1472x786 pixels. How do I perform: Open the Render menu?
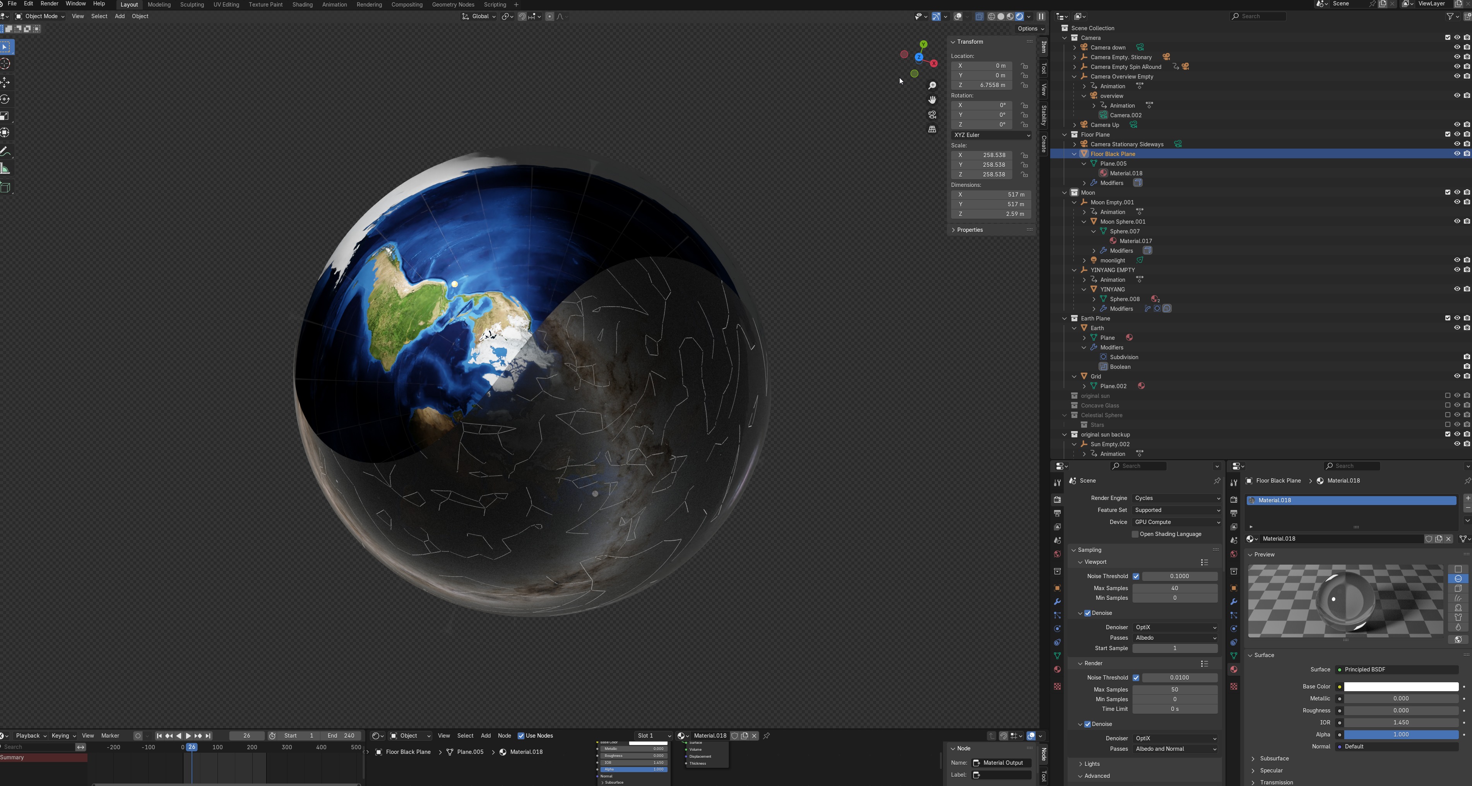click(x=49, y=4)
